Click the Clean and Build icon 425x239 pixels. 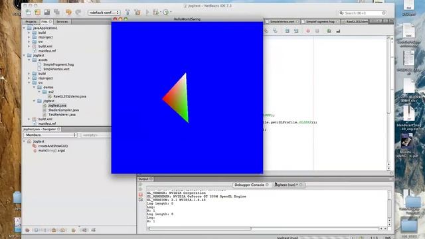[137, 12]
